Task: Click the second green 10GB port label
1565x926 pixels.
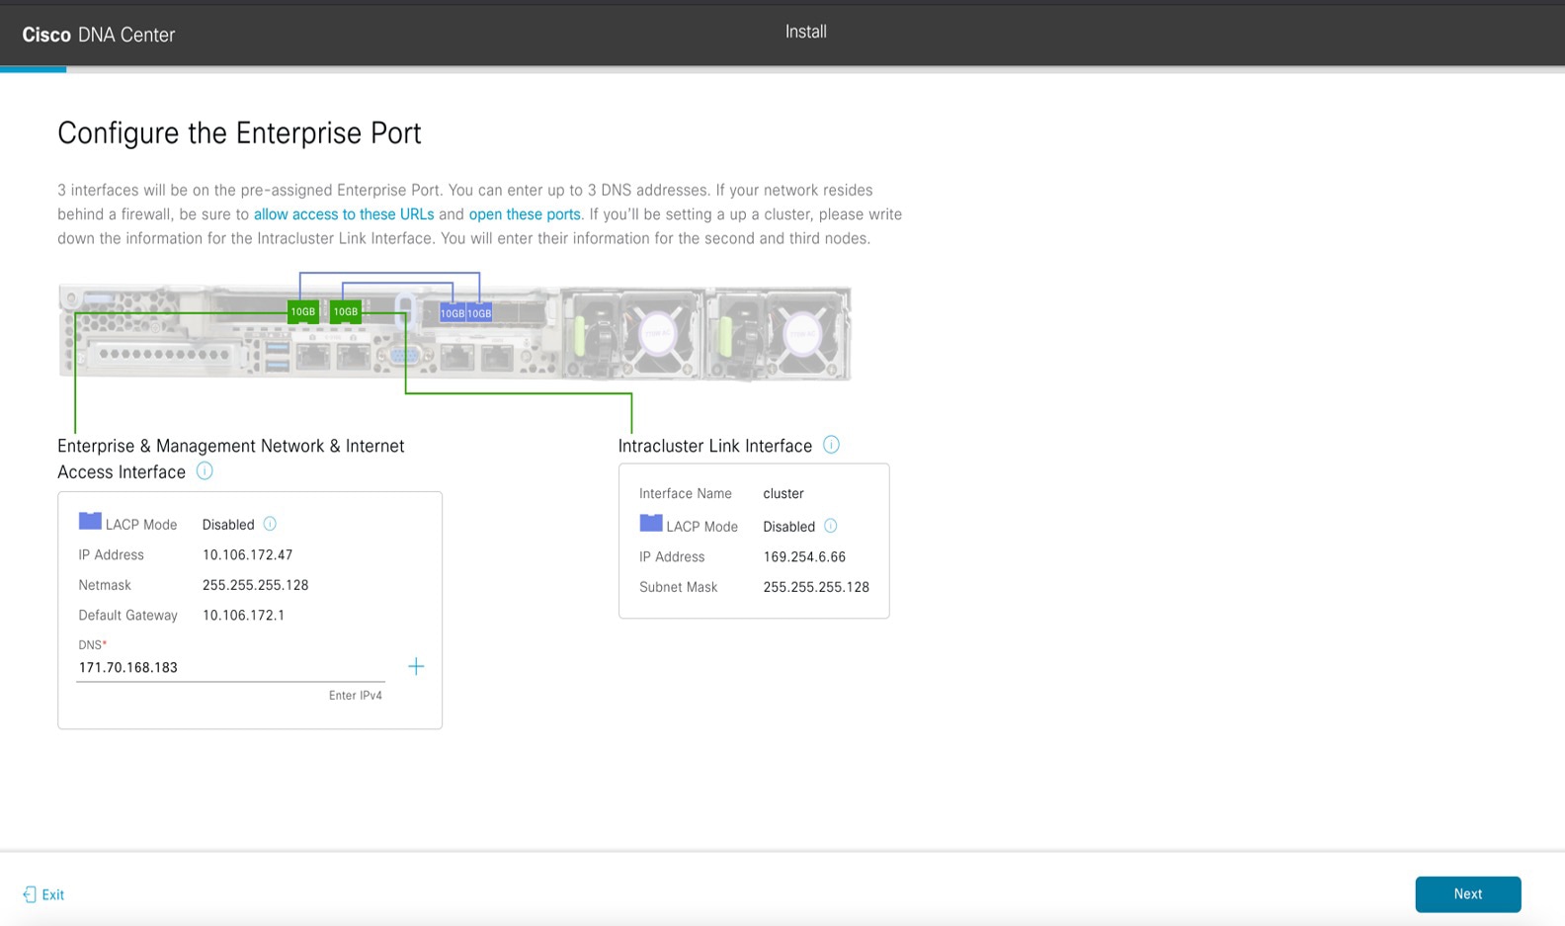Action: (346, 311)
